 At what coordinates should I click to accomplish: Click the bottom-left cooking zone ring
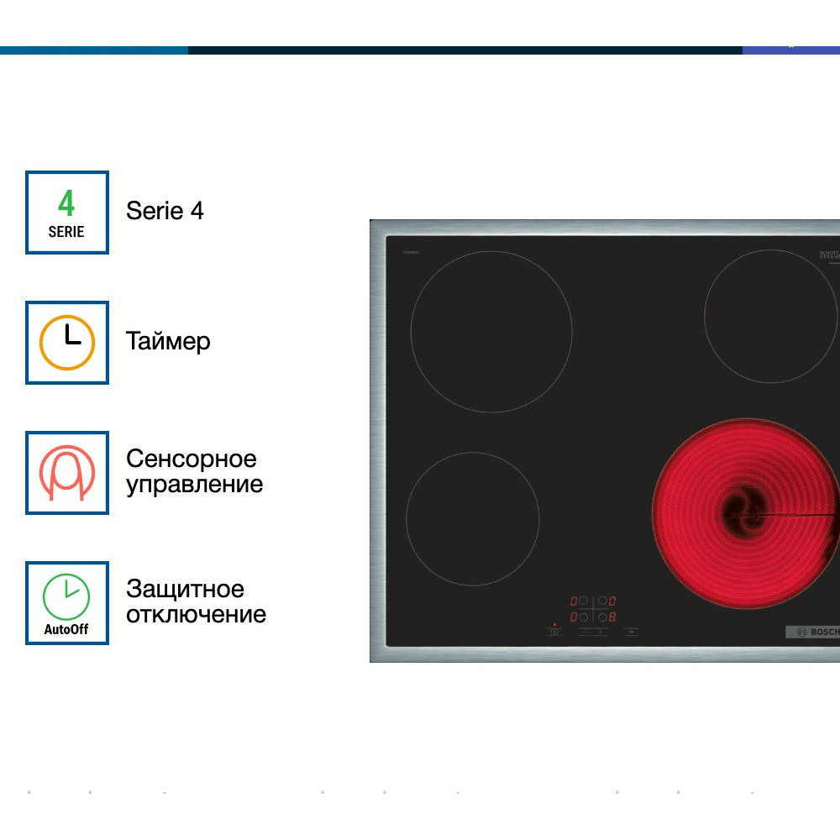point(472,519)
